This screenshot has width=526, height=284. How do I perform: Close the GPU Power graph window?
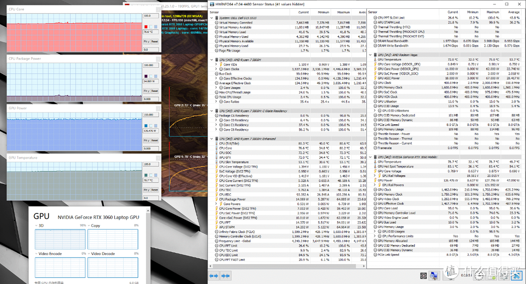(x=159, y=108)
